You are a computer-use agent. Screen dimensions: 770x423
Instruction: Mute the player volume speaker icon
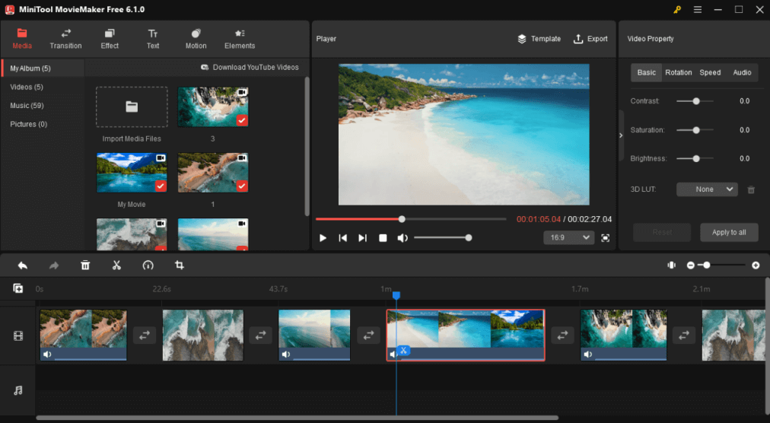click(x=402, y=238)
